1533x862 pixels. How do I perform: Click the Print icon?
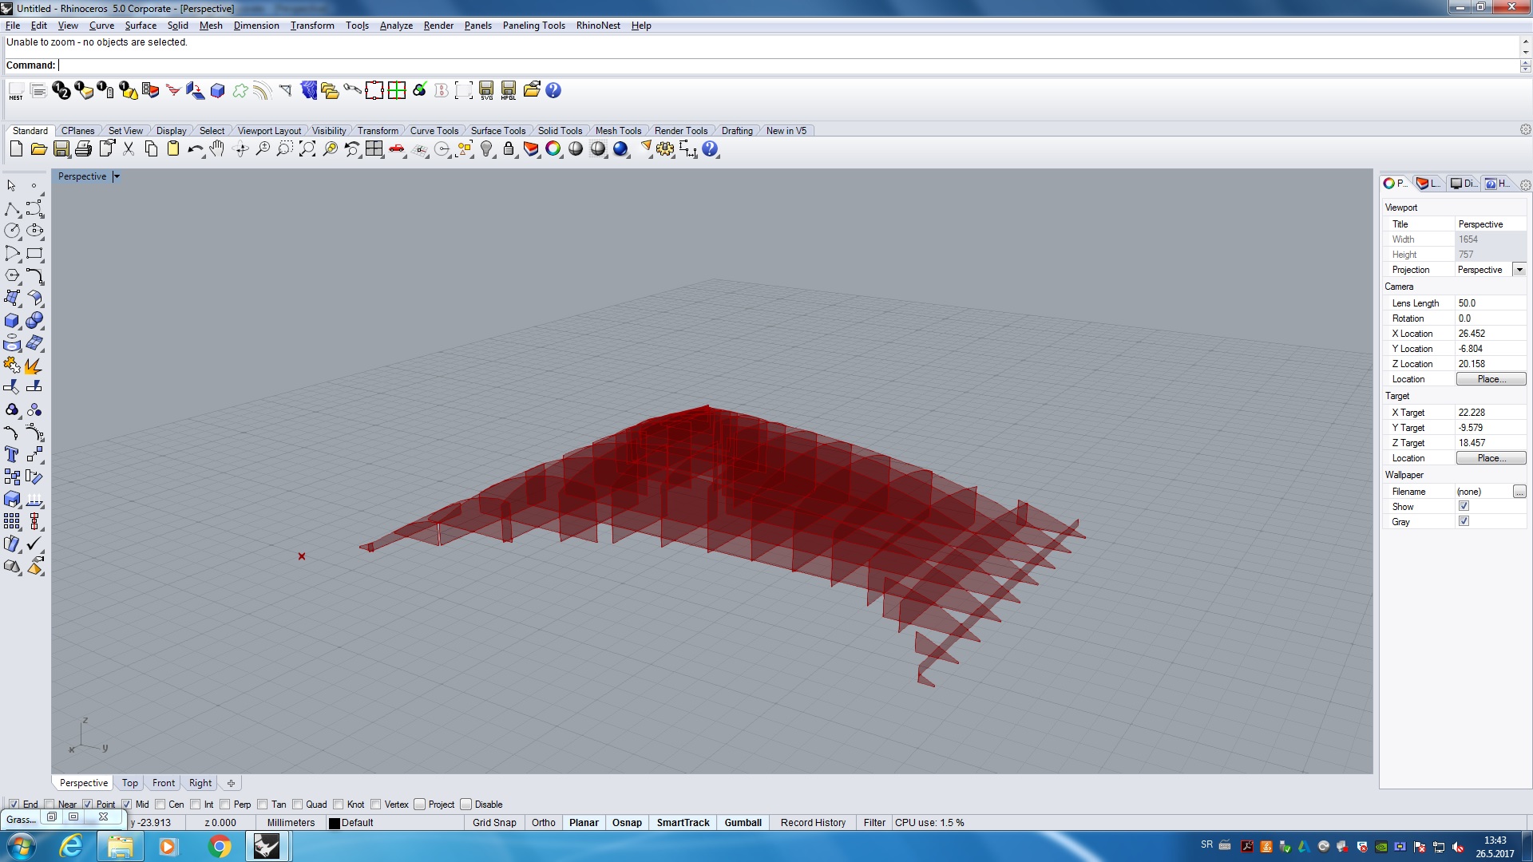[83, 149]
